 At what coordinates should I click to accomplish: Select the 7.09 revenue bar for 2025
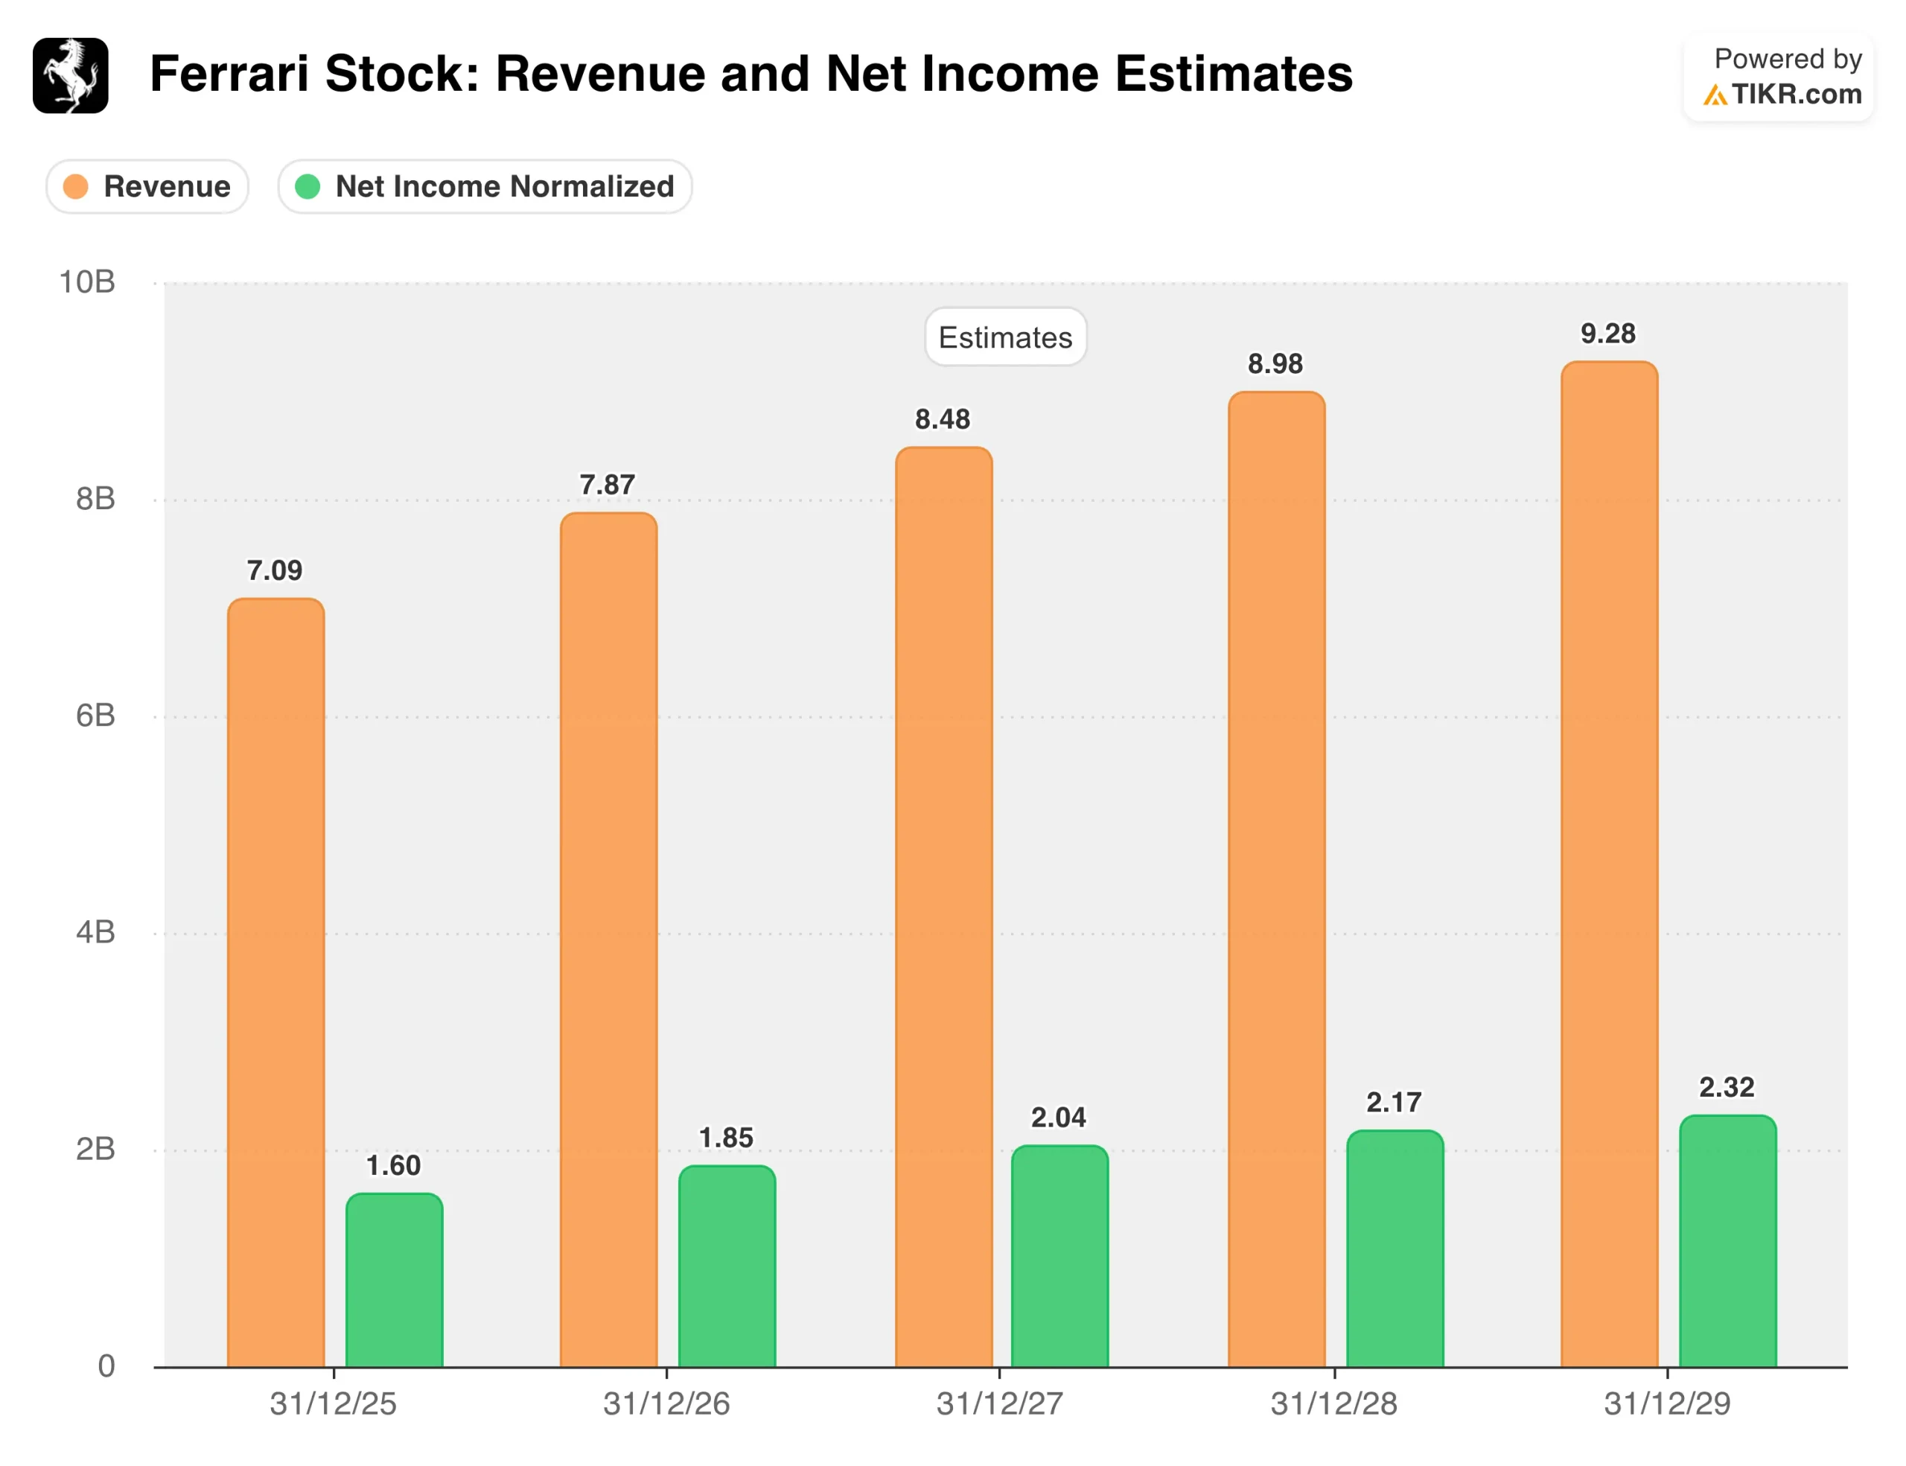(x=275, y=982)
